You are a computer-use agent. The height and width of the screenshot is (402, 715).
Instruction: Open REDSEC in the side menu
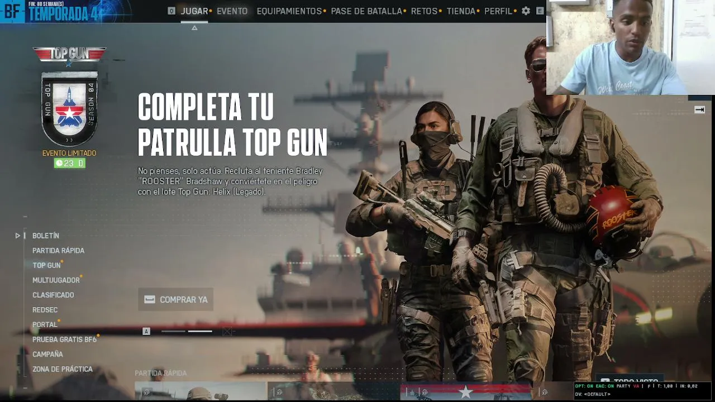point(45,310)
